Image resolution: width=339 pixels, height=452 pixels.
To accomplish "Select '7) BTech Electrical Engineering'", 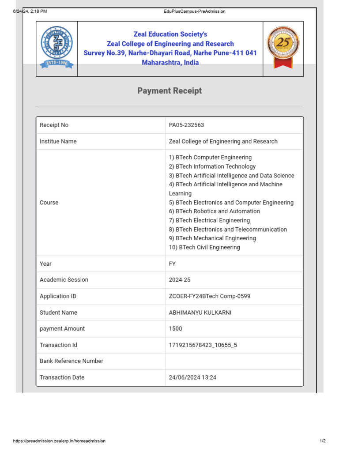I will click(x=209, y=221).
